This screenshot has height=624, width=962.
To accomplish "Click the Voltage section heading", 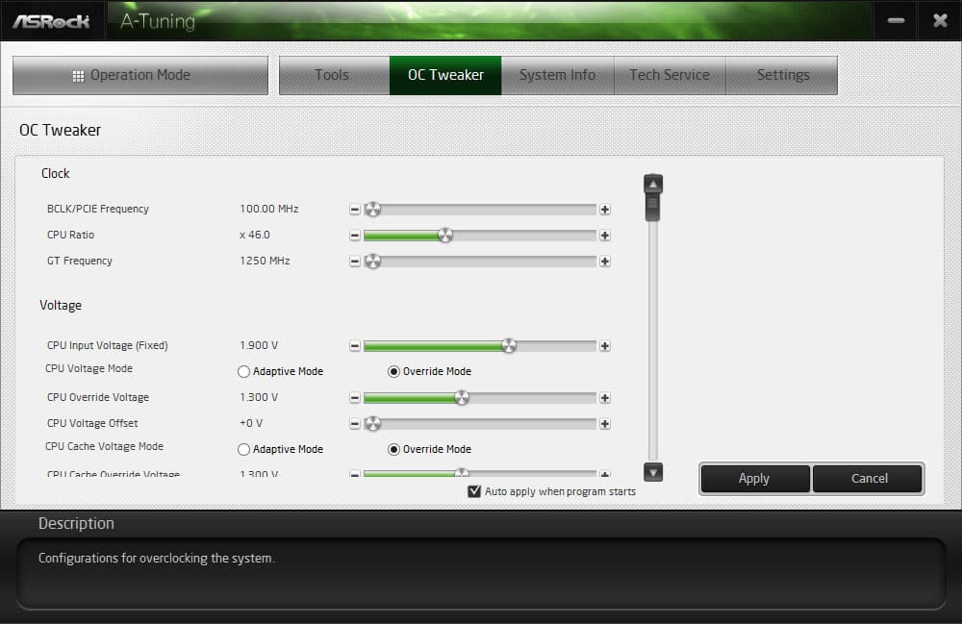I will (61, 305).
